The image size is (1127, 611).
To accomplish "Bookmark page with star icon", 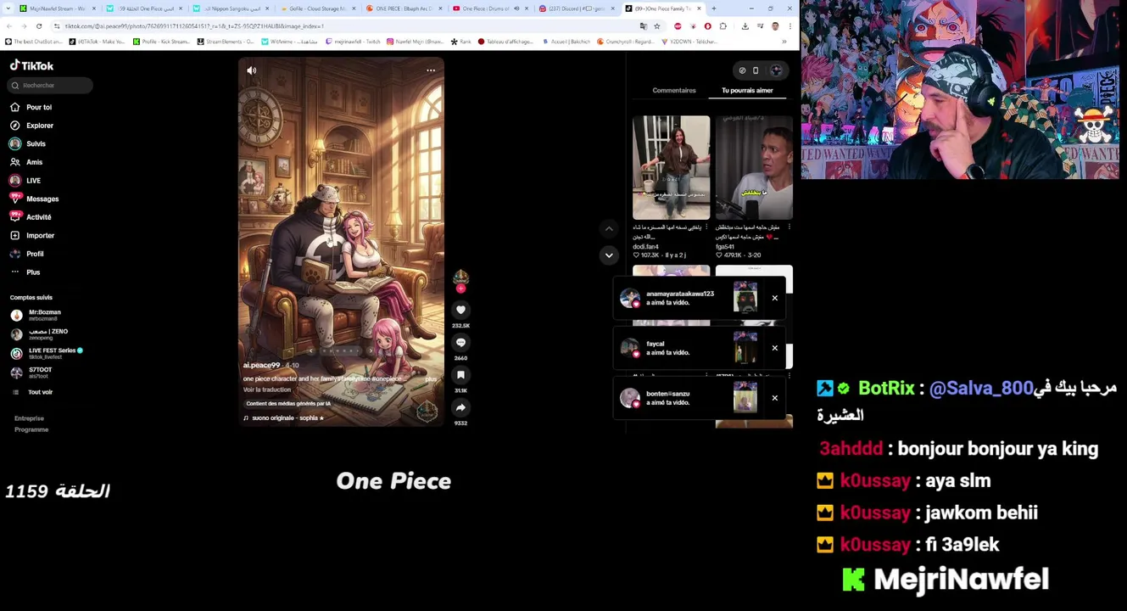I will point(656,26).
